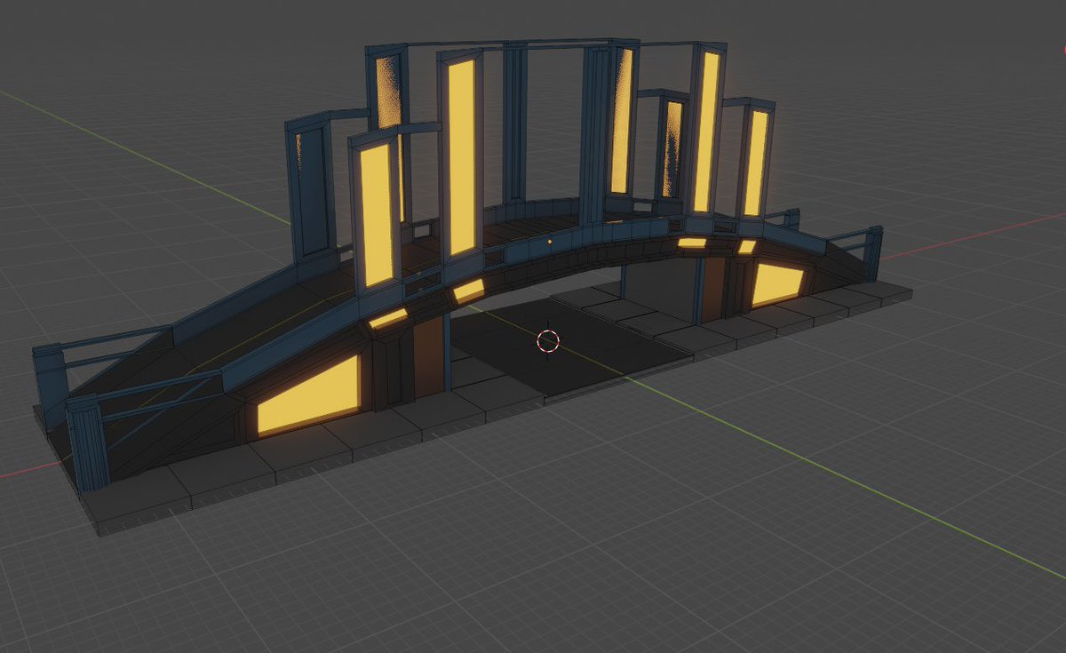Screen dimensions: 1066x653
Task: Select the glowing trapezoid panel under the right ramp
Action: tap(777, 284)
